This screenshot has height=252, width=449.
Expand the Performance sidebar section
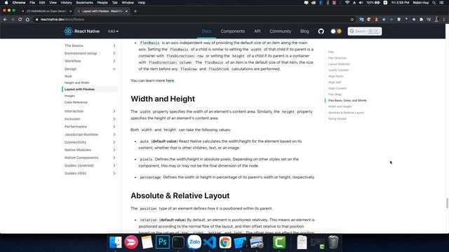click(90, 127)
